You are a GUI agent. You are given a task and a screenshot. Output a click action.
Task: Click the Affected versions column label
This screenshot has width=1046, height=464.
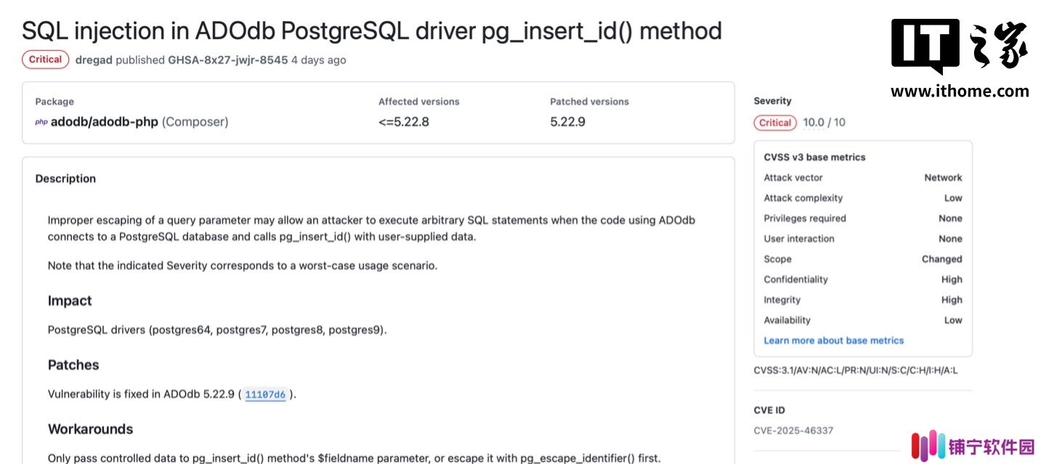419,102
